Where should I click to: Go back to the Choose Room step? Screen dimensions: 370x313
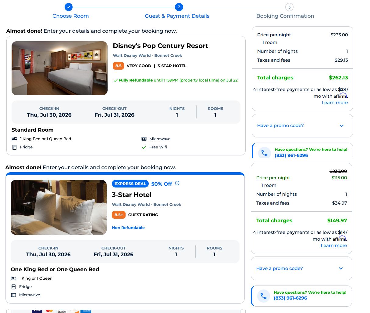point(70,16)
